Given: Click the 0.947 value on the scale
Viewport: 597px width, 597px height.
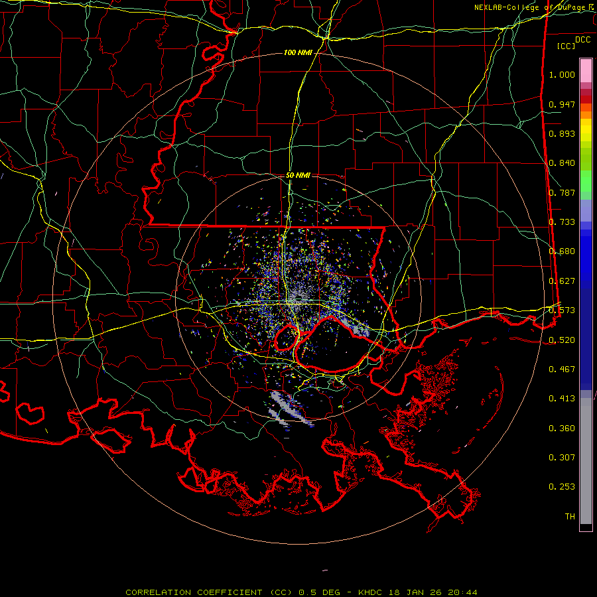Looking at the screenshot, I should click(562, 104).
